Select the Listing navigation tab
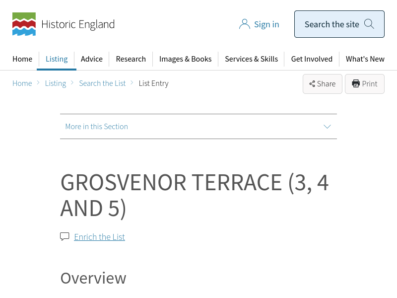This screenshot has width=397, height=298. point(57,59)
